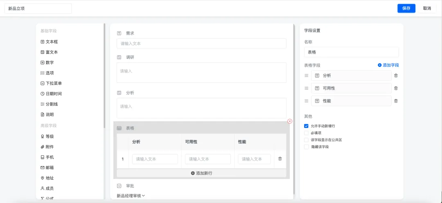Screen dimensions: 442x203
Task: Click the 名称 input containing 表格
Action: click(x=352, y=52)
